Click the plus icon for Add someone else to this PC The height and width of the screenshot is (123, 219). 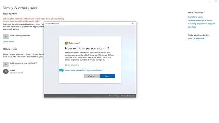pos(6,64)
